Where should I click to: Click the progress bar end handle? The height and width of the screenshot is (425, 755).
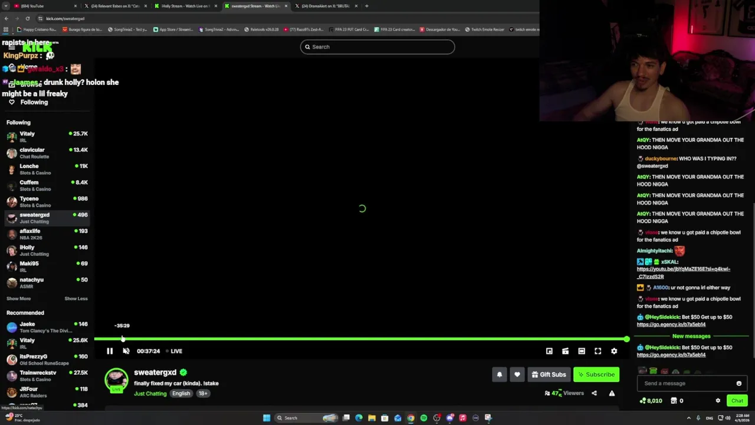tap(626, 339)
